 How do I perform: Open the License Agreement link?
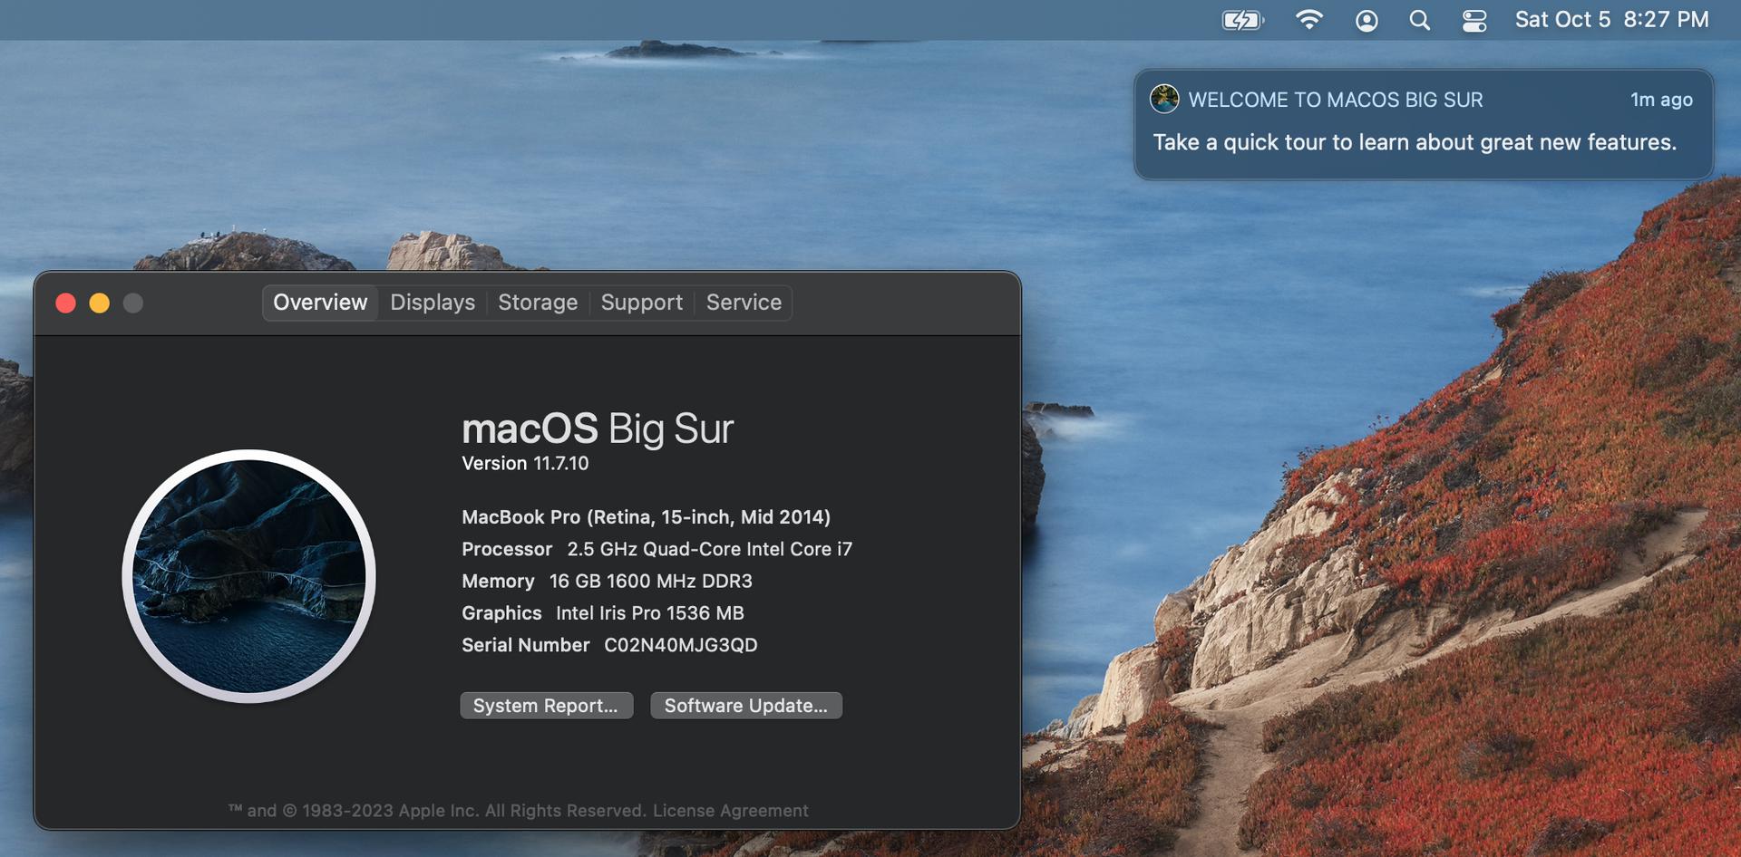click(731, 811)
